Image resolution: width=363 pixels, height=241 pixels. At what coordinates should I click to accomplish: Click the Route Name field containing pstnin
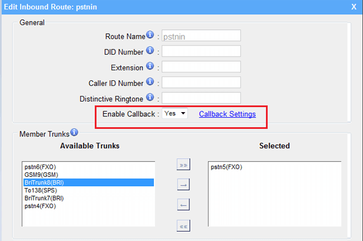click(x=201, y=35)
